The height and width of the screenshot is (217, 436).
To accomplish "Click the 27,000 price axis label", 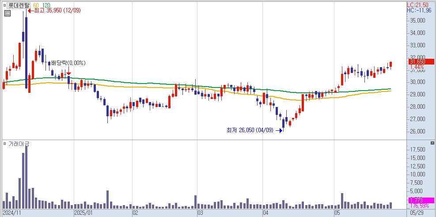I will point(417,119).
